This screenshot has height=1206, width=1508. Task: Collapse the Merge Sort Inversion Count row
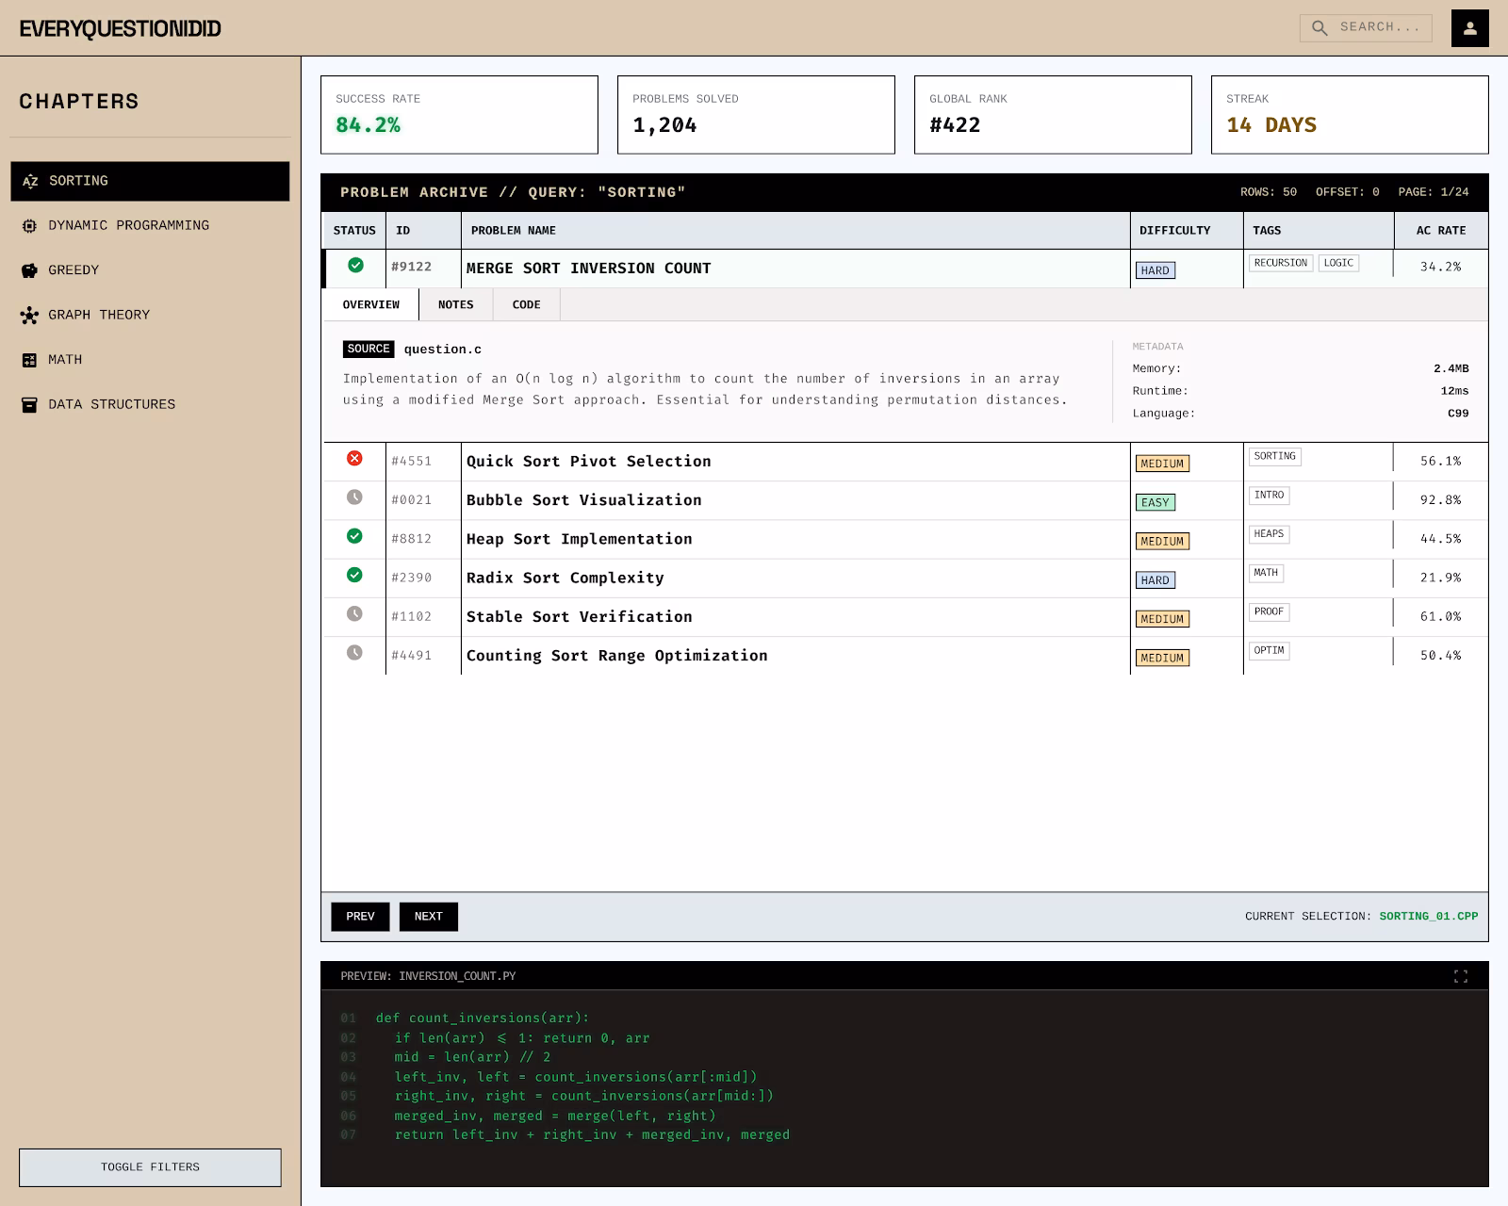588,269
